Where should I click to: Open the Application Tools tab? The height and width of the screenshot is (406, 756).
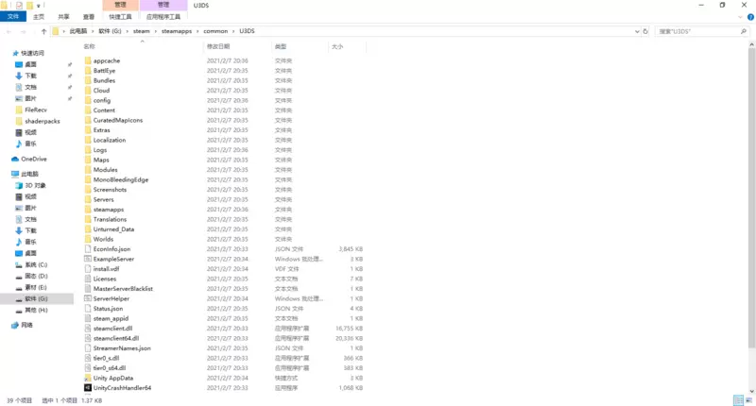163,17
